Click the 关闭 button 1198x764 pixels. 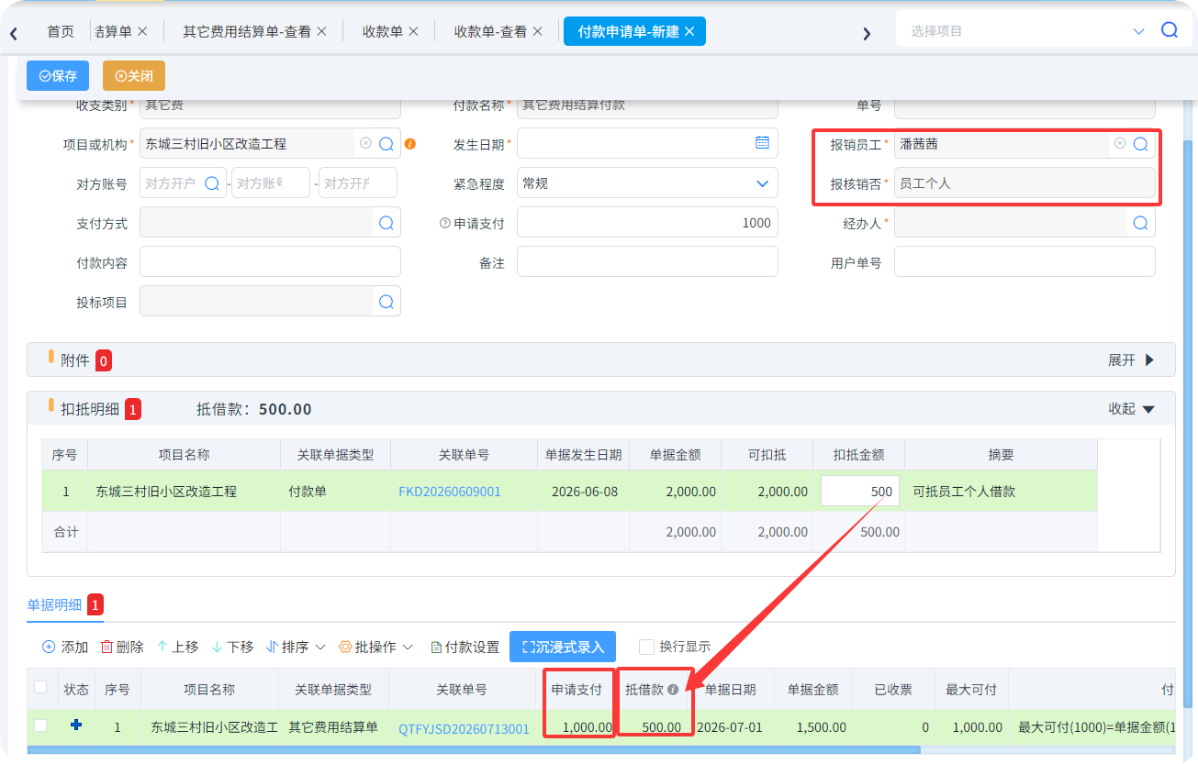coord(134,76)
